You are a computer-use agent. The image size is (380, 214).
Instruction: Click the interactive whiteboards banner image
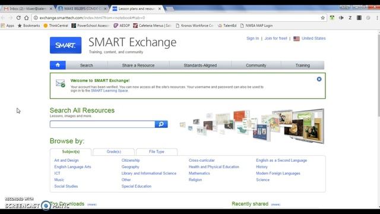pos(252,126)
